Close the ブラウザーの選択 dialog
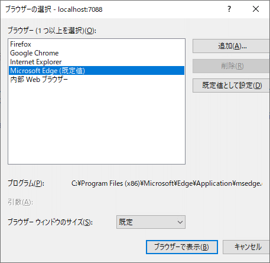This screenshot has height=263, width=270. coord(256,9)
